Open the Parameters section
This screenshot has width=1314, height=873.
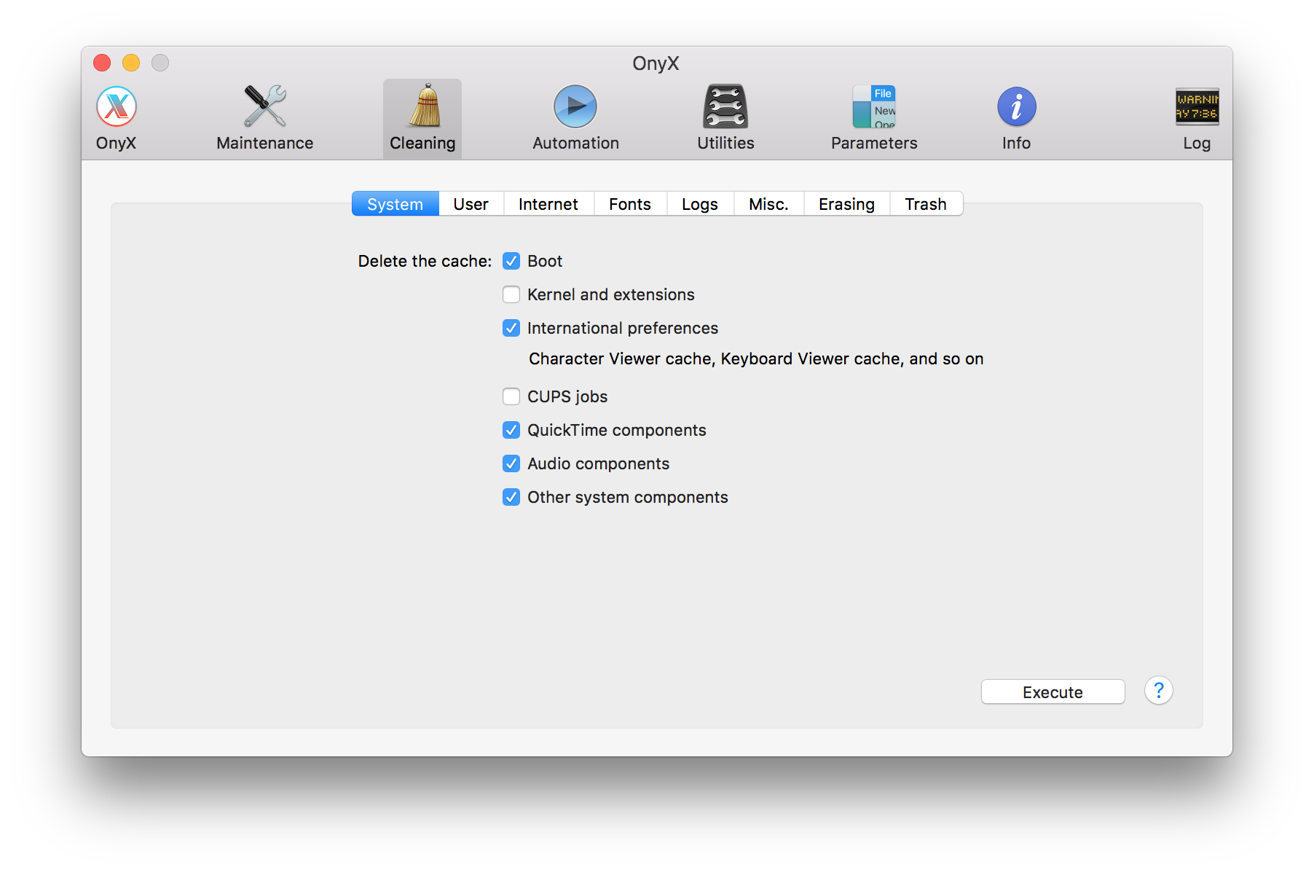pyautogui.click(x=874, y=118)
